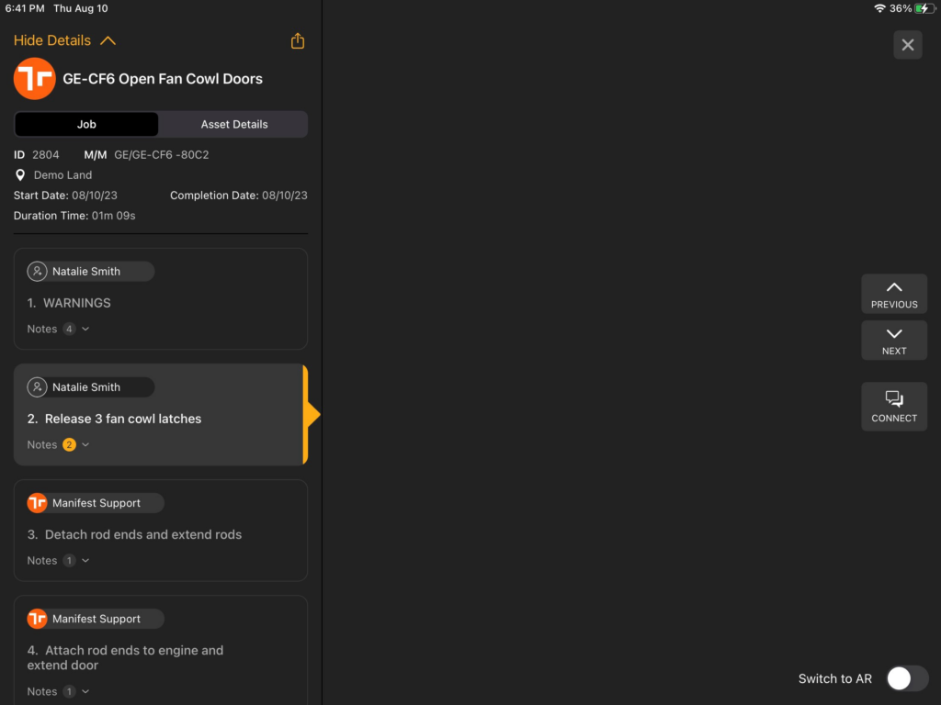941x705 pixels.
Task: Click the Manifest Support icon on step 3
Action: click(37, 502)
